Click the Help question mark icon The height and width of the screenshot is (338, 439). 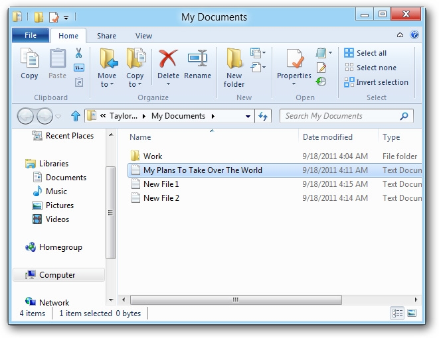click(414, 34)
